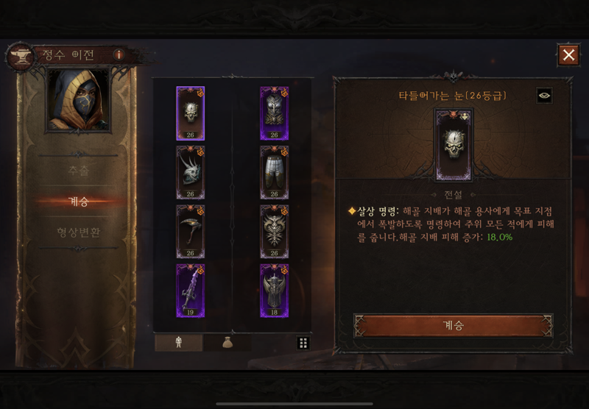Click the selected skull item preview
The height and width of the screenshot is (409, 589).
point(454,145)
